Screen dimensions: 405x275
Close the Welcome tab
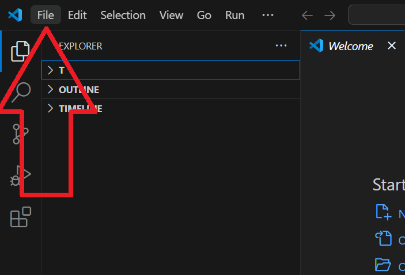[392, 45]
